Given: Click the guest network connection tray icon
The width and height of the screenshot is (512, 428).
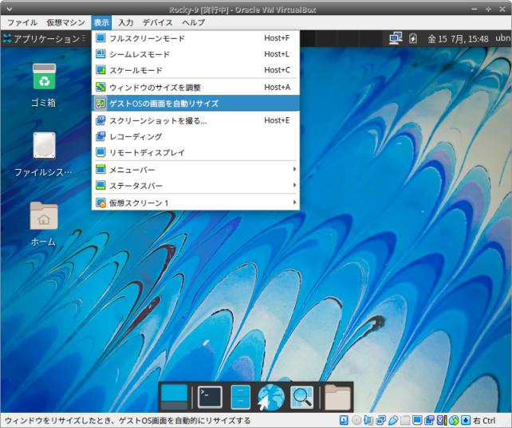Looking at the screenshot, I should coord(396,38).
